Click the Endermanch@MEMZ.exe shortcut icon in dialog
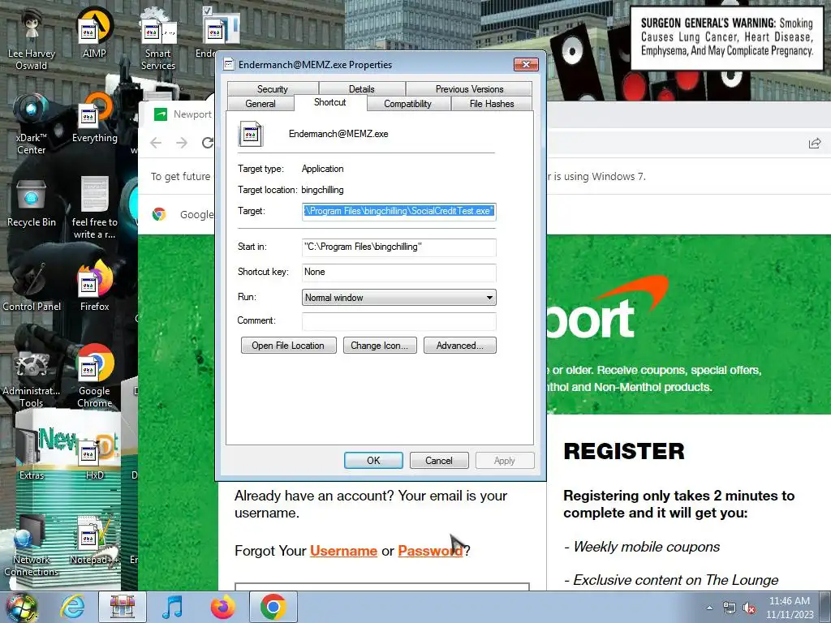 pos(251,135)
